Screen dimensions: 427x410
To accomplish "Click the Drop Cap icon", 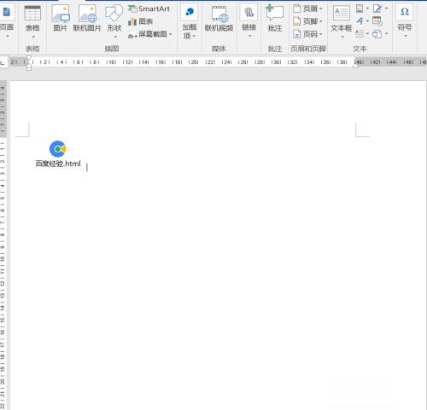I will pos(360,34).
